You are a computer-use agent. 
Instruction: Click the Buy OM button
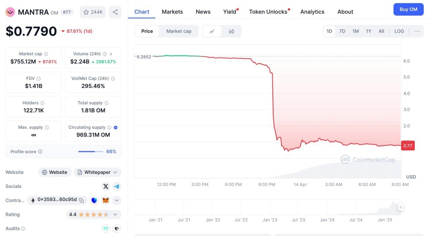click(408, 9)
